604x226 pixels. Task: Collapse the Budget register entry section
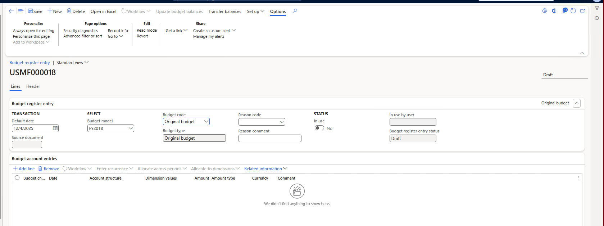tap(576, 103)
